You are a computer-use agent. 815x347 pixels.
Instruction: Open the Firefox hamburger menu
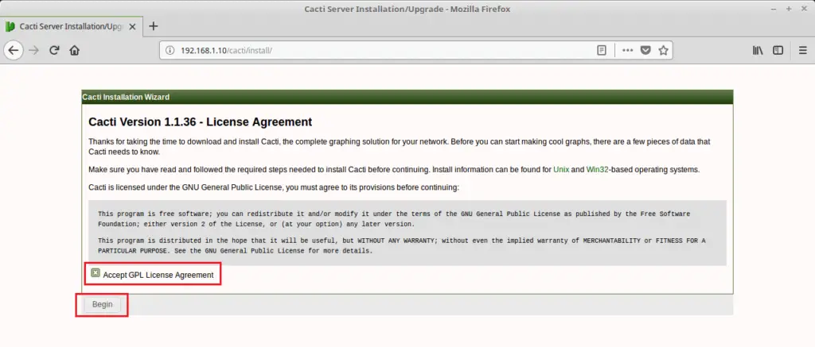pos(803,50)
